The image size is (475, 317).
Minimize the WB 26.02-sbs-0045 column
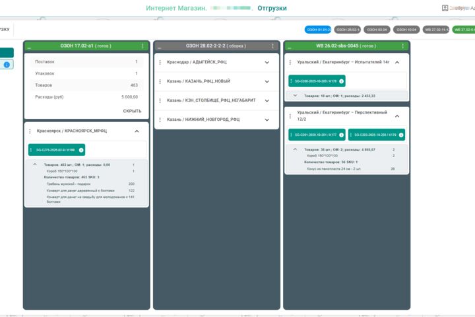290,48
